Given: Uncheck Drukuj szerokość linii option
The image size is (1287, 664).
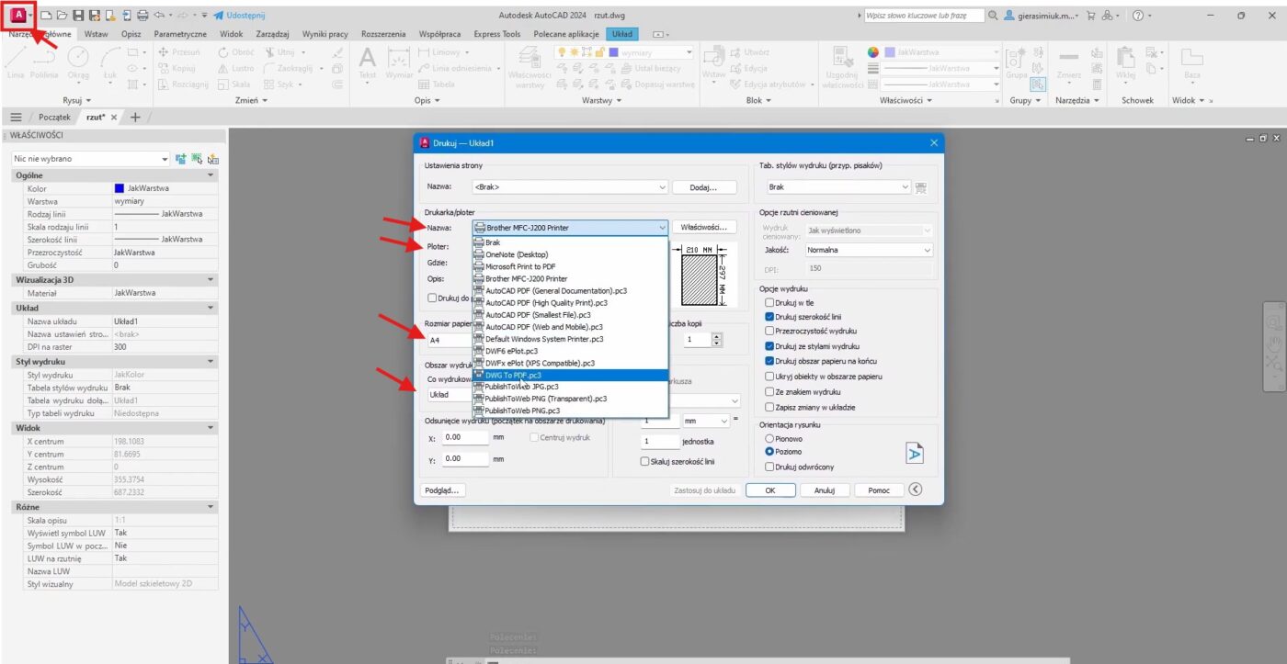Looking at the screenshot, I should 769,317.
